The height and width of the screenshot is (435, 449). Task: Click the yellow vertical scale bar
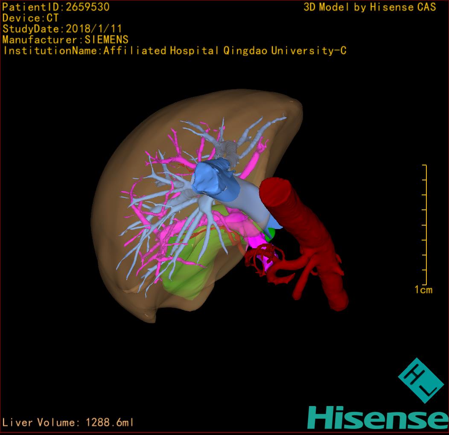pos(426,225)
